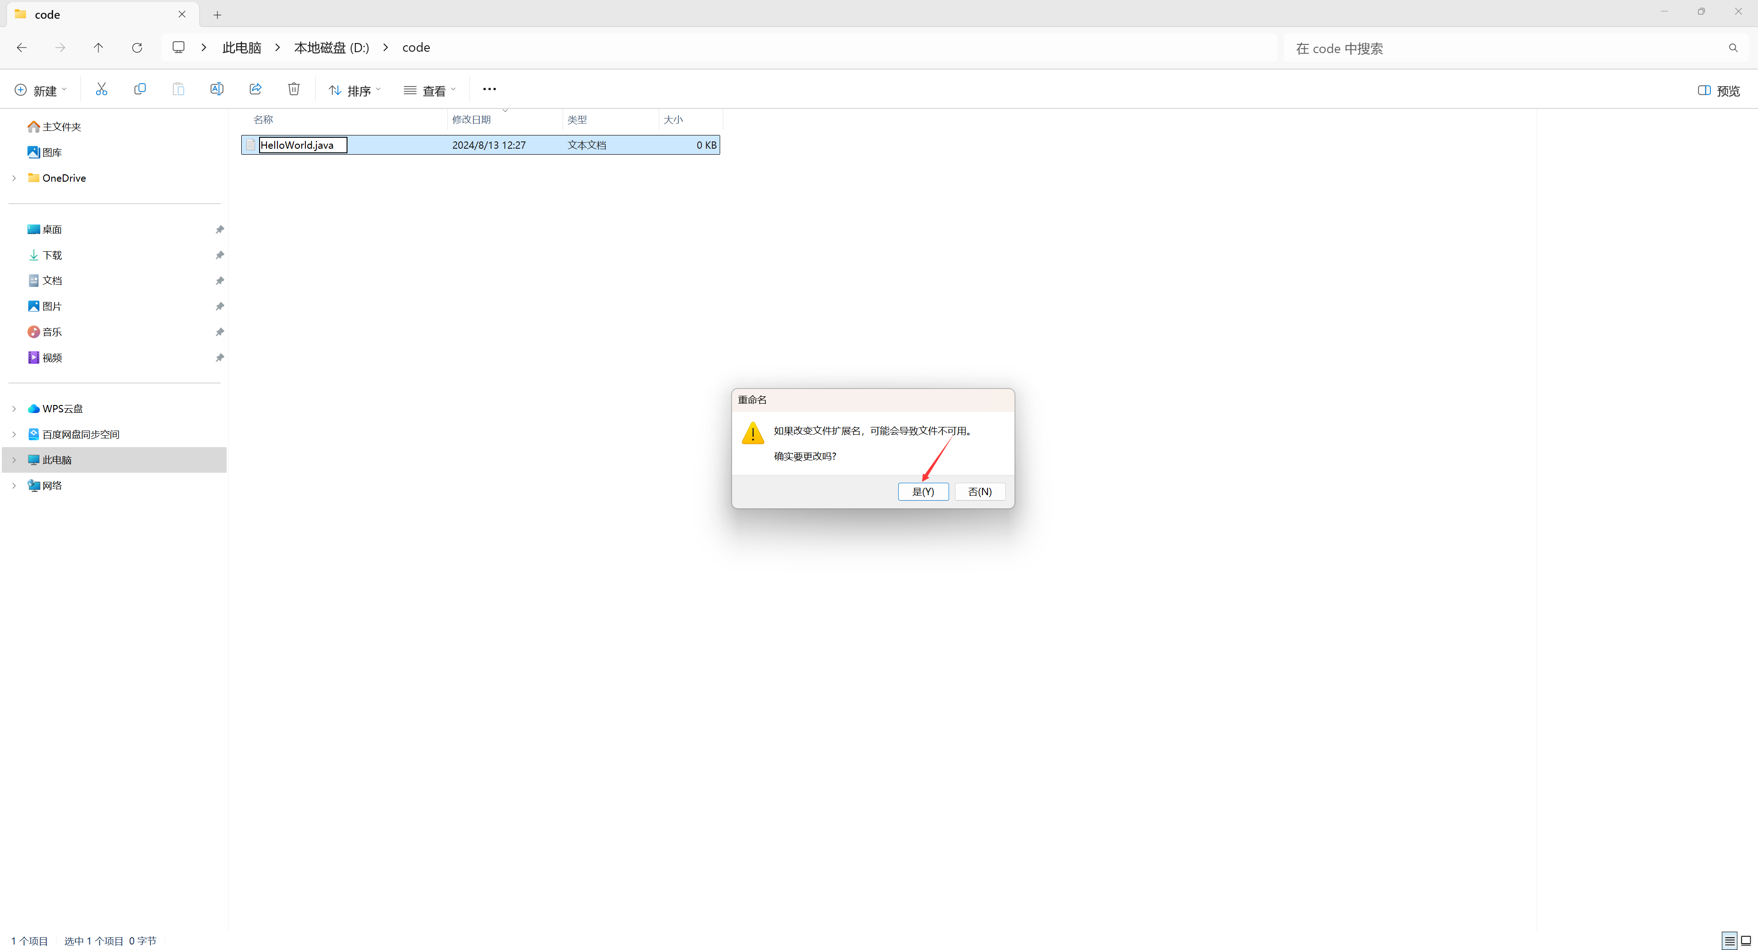Open the 排序 sort dropdown
The width and height of the screenshot is (1758, 950).
tap(354, 91)
